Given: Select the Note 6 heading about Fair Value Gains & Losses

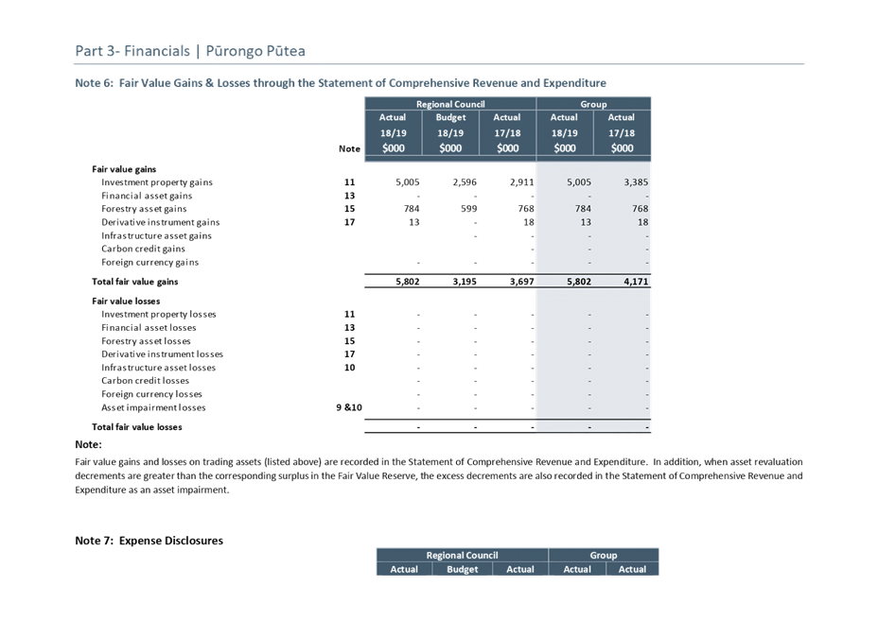Looking at the screenshot, I should 341,83.
